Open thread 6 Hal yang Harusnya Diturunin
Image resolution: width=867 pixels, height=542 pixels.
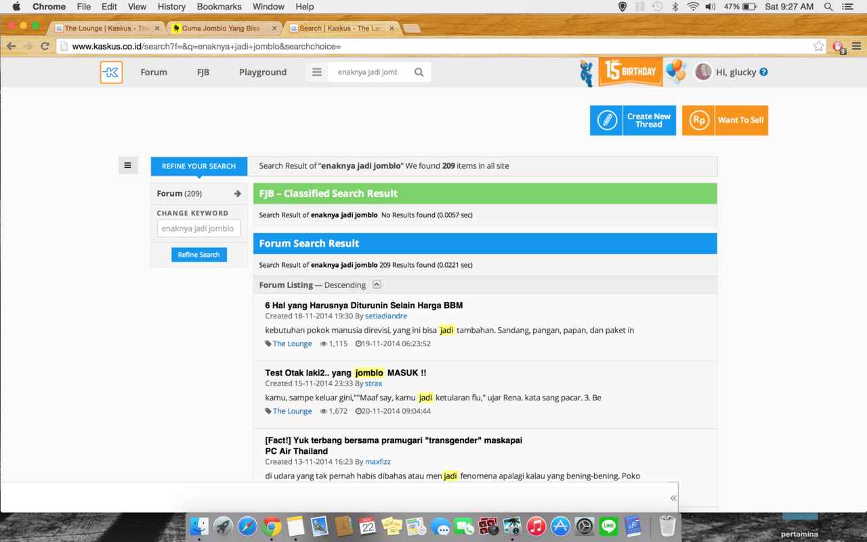tap(364, 306)
